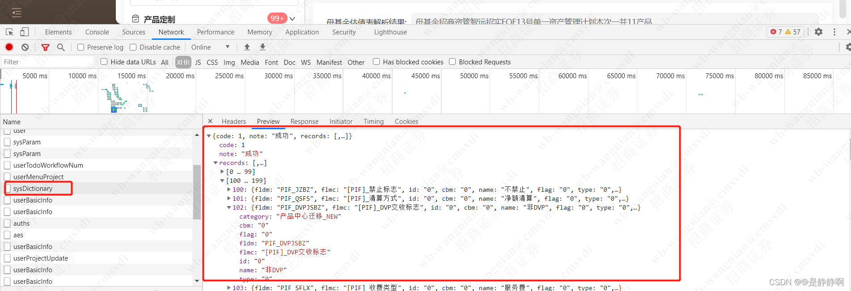Show the Headers tab of request
851x291 pixels.
coord(234,121)
